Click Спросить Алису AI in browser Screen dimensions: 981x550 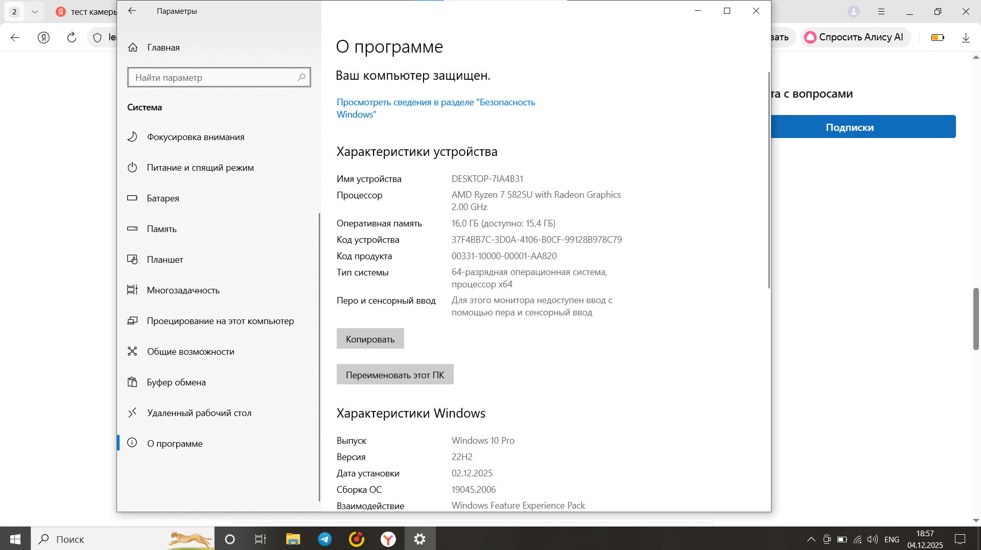(855, 37)
